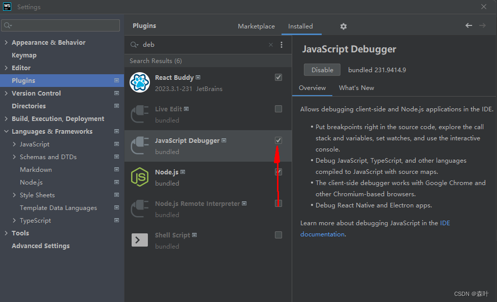
Task: Enable the Shell Script plugin checkbox
Action: tap(278, 234)
